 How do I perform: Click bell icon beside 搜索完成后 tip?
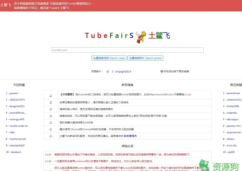(51, 116)
